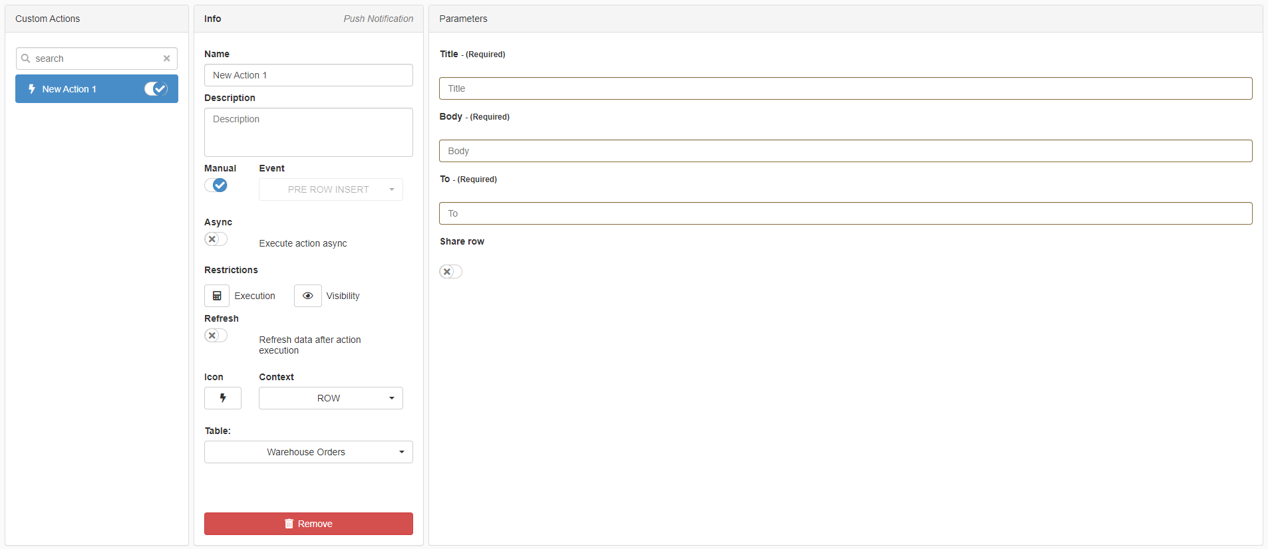The height and width of the screenshot is (549, 1268).
Task: Click the Execution restriction calculator icon
Action: (x=217, y=296)
